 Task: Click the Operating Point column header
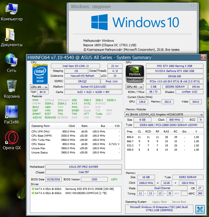pyautogui.click(x=44, y=126)
